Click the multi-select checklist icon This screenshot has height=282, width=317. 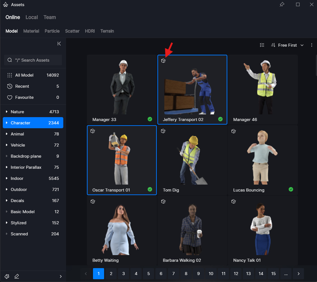coord(262,45)
